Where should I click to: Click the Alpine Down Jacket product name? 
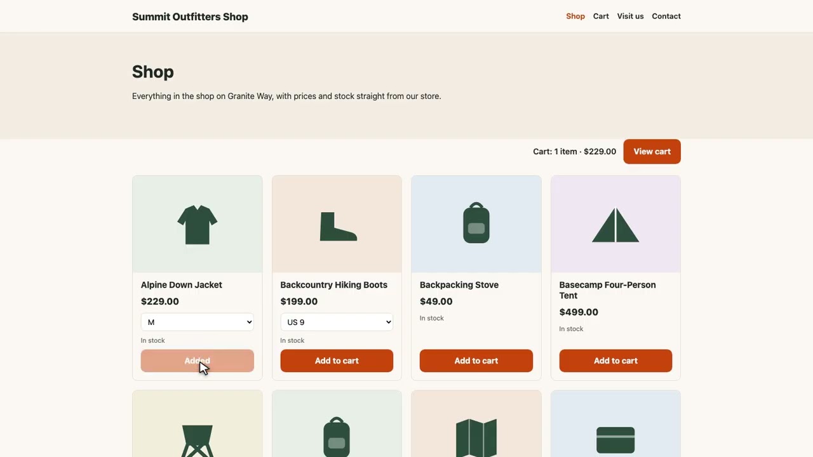[x=182, y=285]
